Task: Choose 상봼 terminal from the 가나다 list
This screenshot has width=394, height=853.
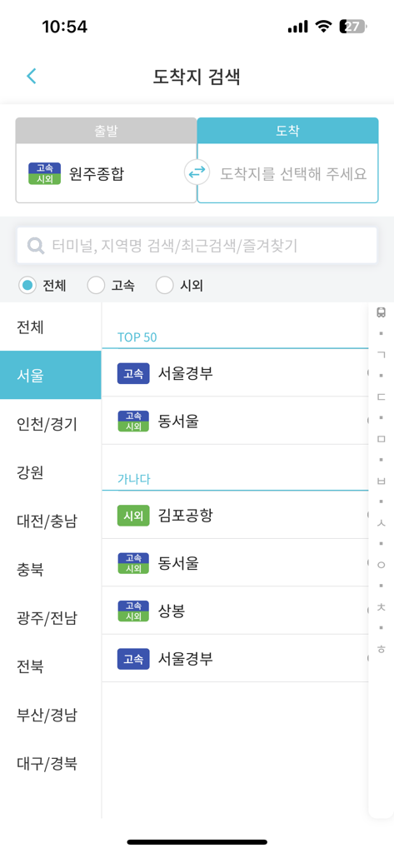Action: click(x=235, y=611)
